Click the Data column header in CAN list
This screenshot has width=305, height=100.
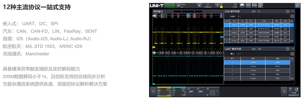(264, 21)
